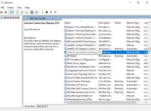Open the Action menu
The height and width of the screenshot is (111, 151).
point(11,8)
